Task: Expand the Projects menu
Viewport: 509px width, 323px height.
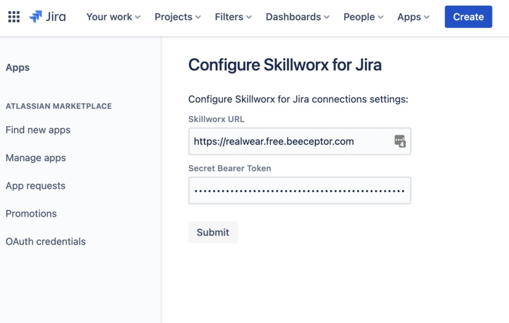Action: (177, 17)
